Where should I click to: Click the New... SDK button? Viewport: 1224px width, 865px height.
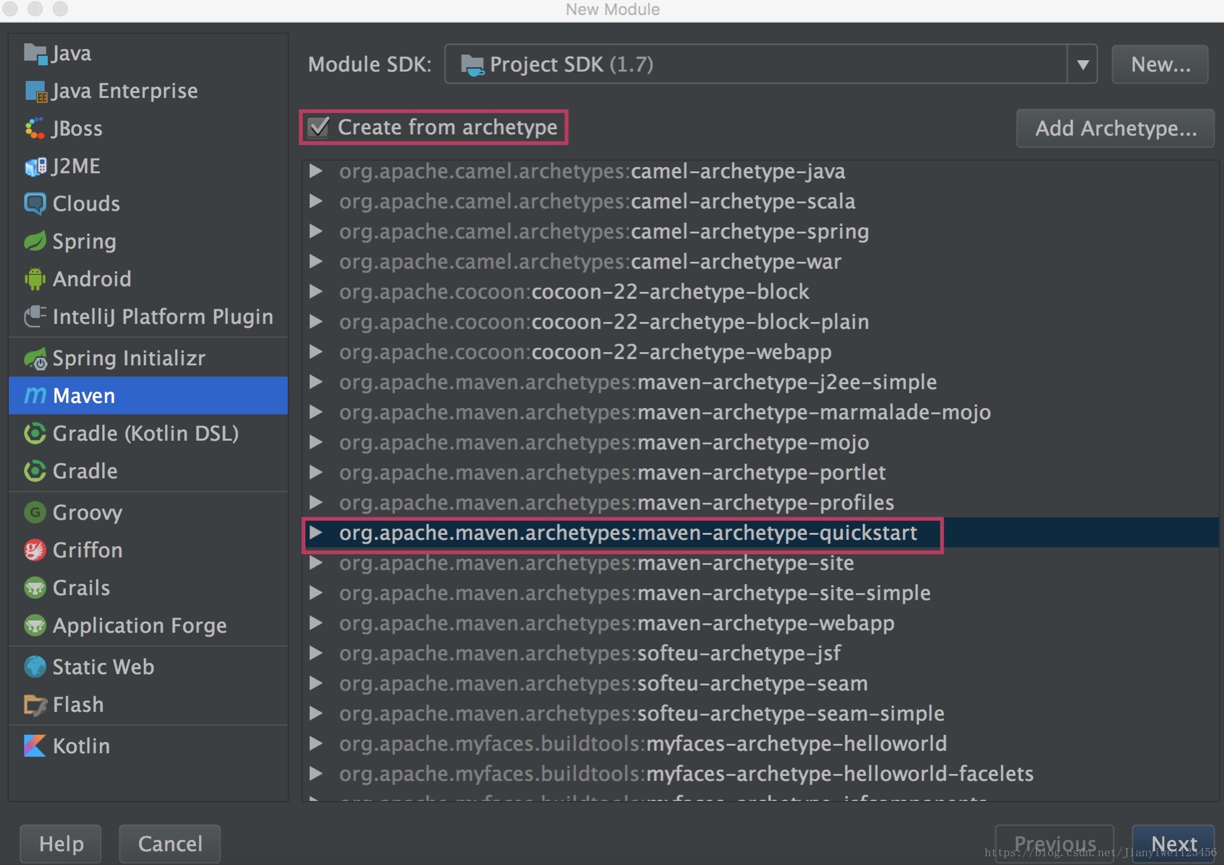click(1160, 65)
